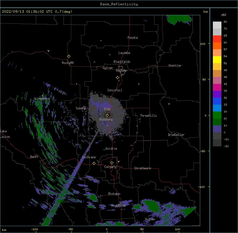Click the yellow diamond marker above Calgary label
Viewport: 238px width, 233px height.
(x=112, y=163)
